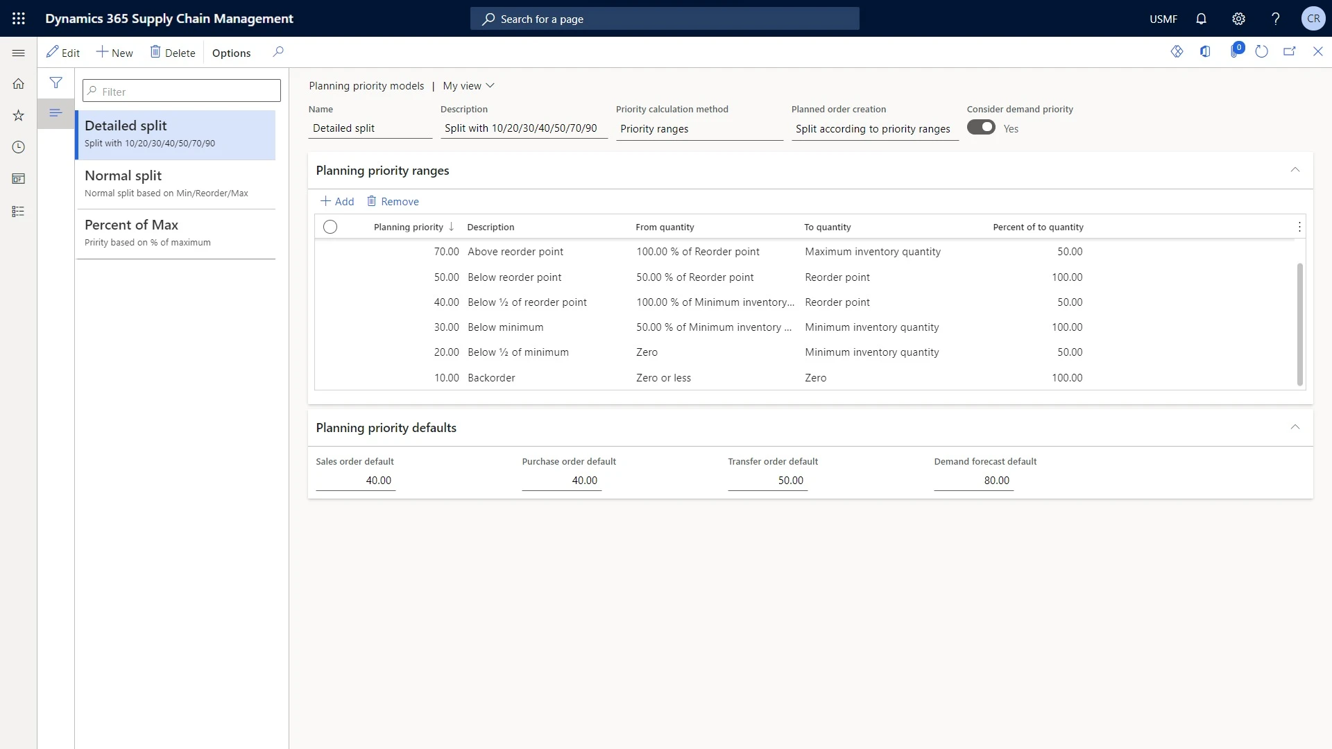Open the notifications bell icon
The width and height of the screenshot is (1332, 749).
click(x=1202, y=19)
